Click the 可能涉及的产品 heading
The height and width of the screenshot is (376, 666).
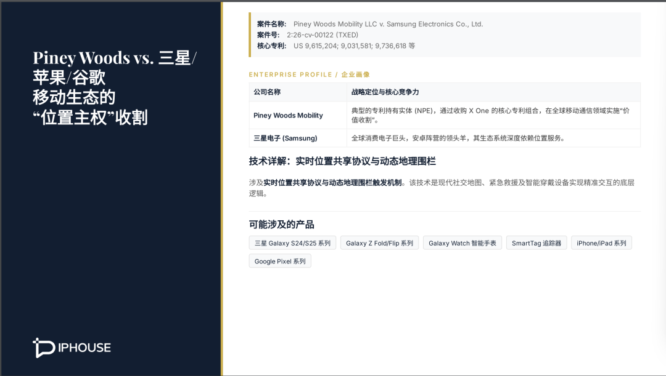point(281,224)
